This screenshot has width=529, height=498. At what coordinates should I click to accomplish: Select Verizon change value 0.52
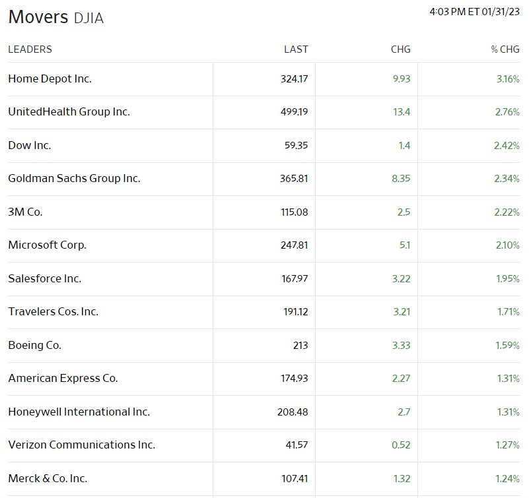[401, 445]
